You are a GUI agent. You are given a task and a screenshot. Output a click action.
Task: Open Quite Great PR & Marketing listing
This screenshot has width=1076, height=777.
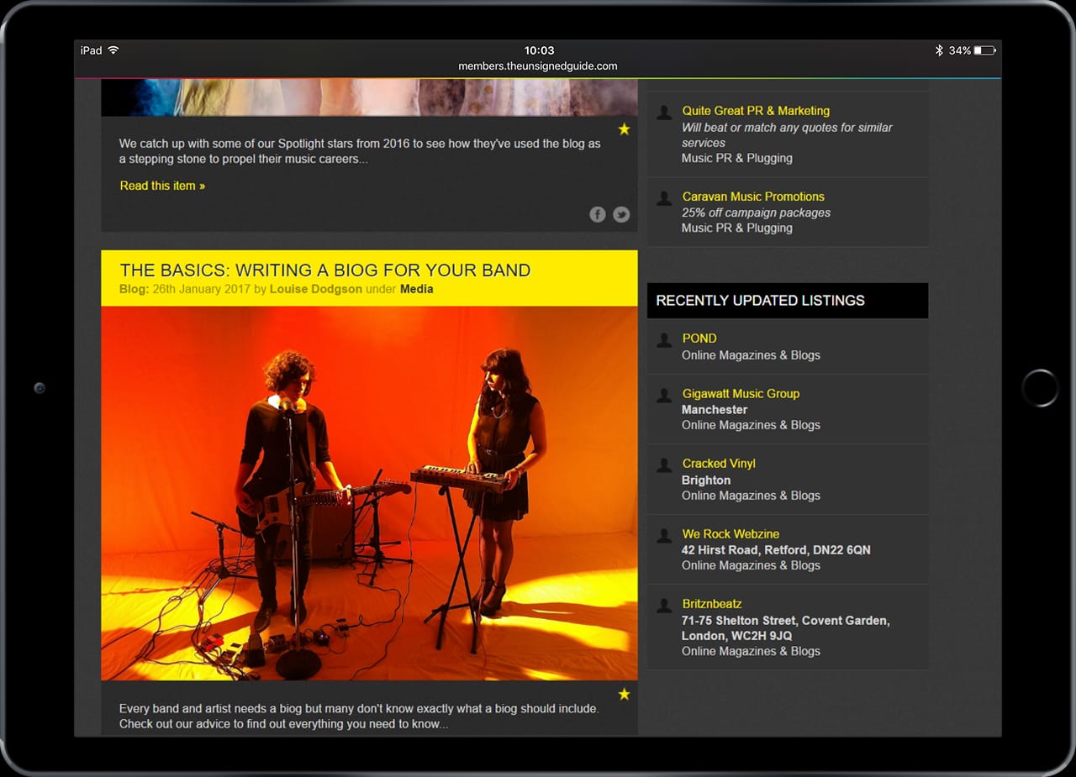[756, 110]
